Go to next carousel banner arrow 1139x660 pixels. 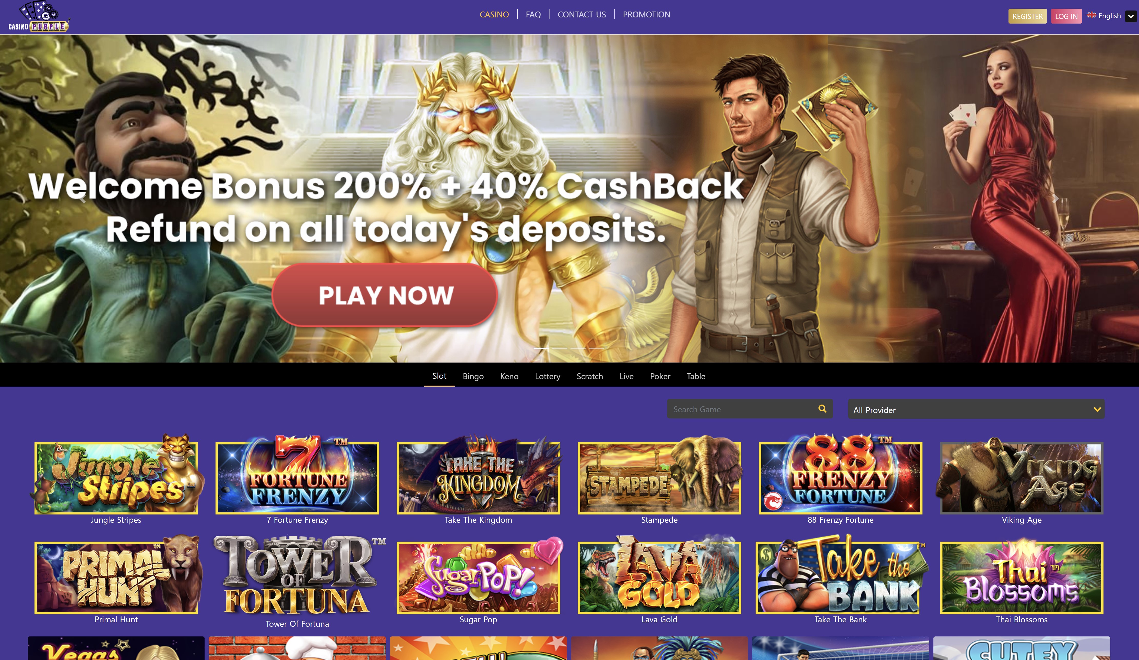click(1055, 199)
